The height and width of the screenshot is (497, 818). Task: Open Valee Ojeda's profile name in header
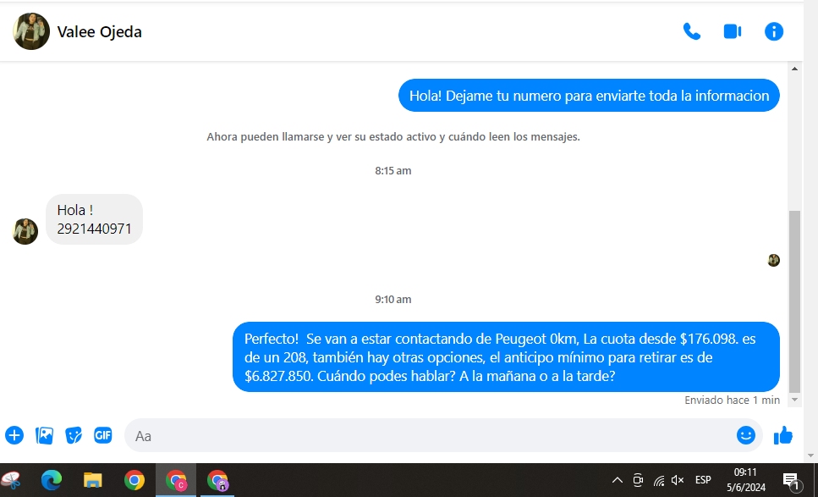[99, 32]
